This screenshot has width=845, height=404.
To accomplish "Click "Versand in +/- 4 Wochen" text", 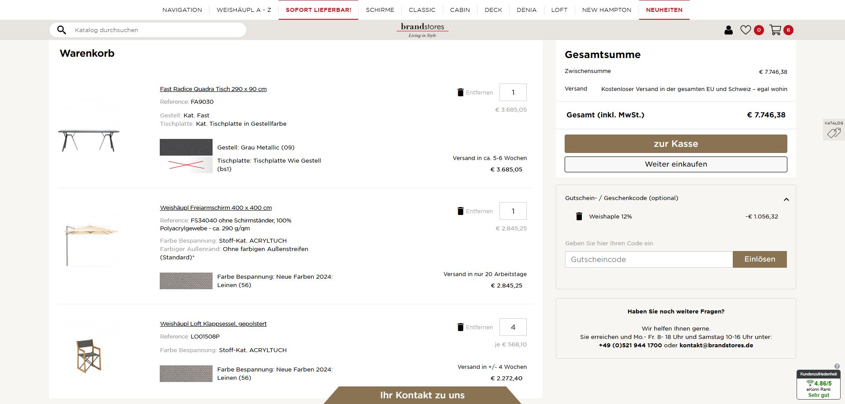I will click(492, 367).
